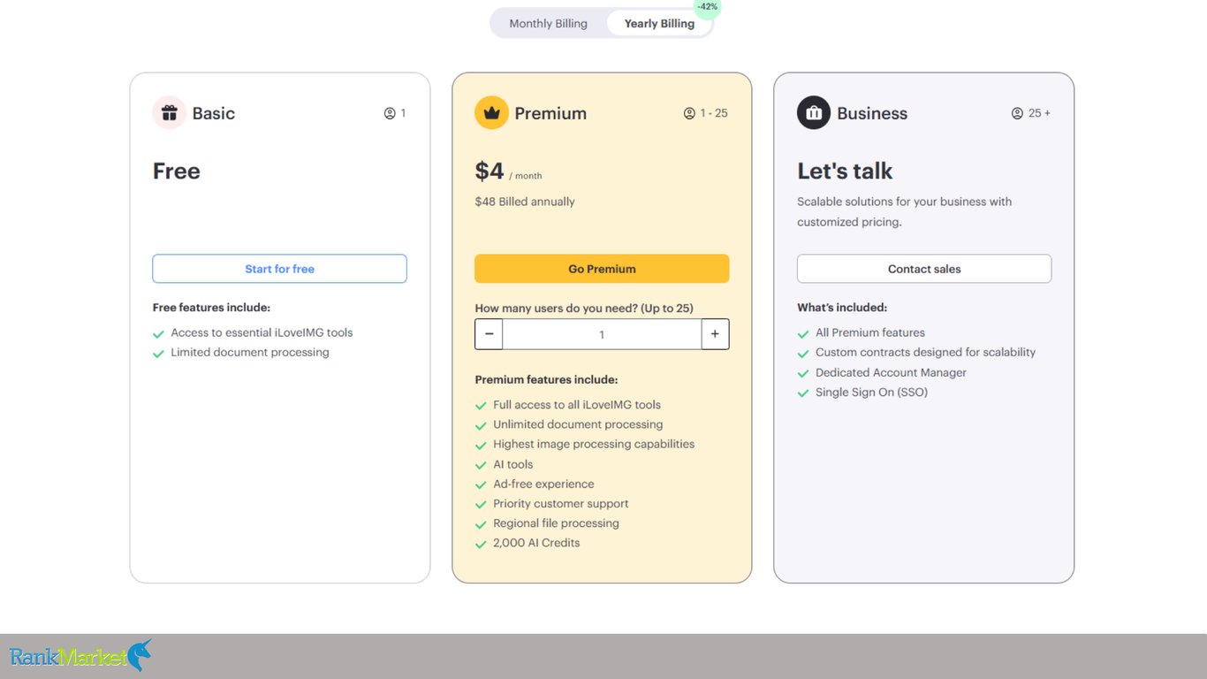Click Single Sign On (SSO) text
1207x679 pixels.
[x=871, y=393]
